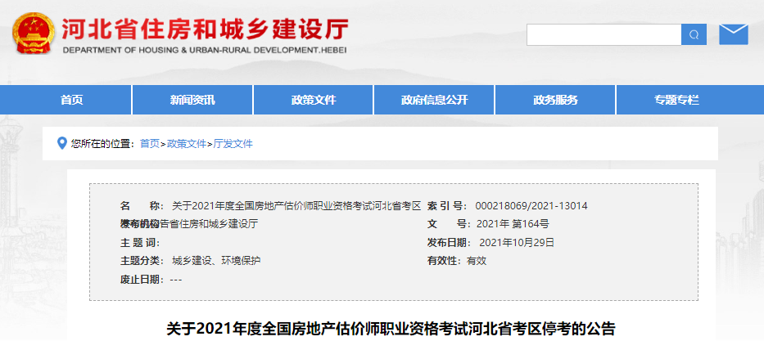Open the 政府信息公开 menu item
This screenshot has width=764, height=341.
[x=434, y=100]
